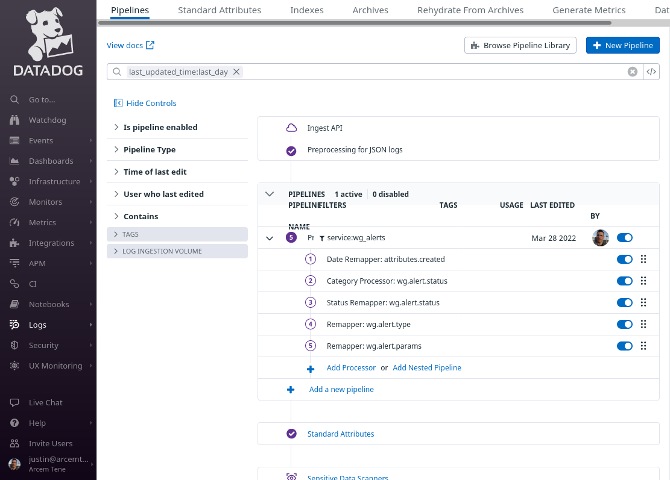Select the Events sidebar icon
The width and height of the screenshot is (670, 480).
pos(14,140)
